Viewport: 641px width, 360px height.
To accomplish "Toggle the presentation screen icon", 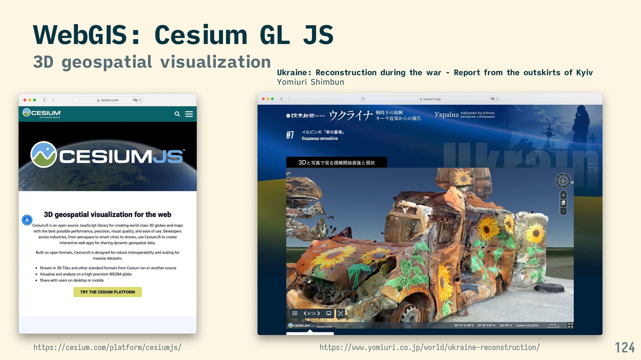I will 329,313.
